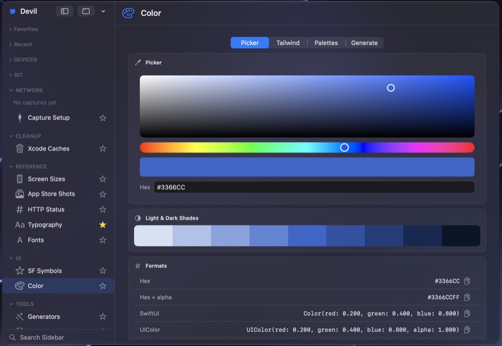Image resolution: width=502 pixels, height=346 pixels.
Task: Favorite Color with its star
Action: (x=103, y=286)
